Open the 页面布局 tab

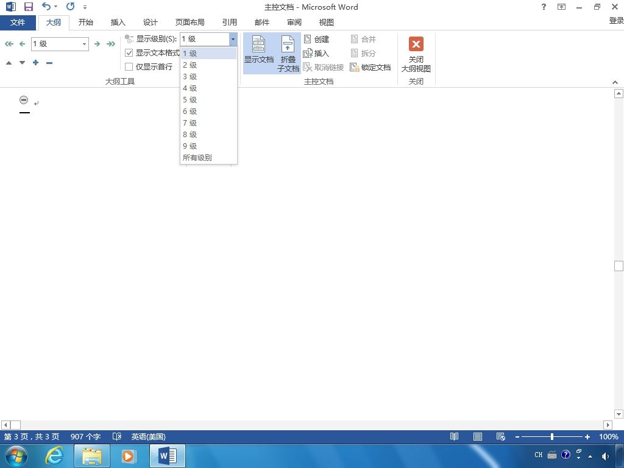coord(190,23)
